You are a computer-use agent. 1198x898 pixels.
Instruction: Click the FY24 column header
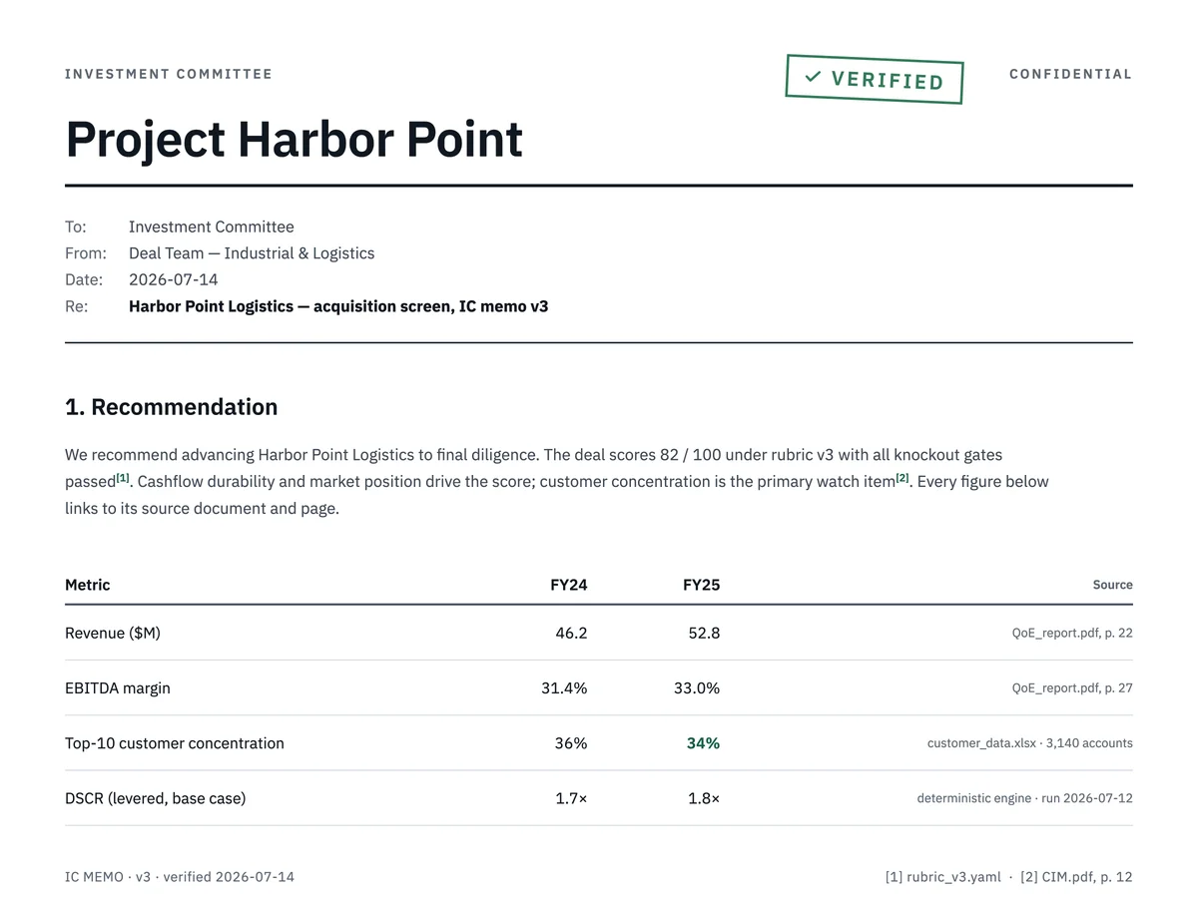click(569, 585)
